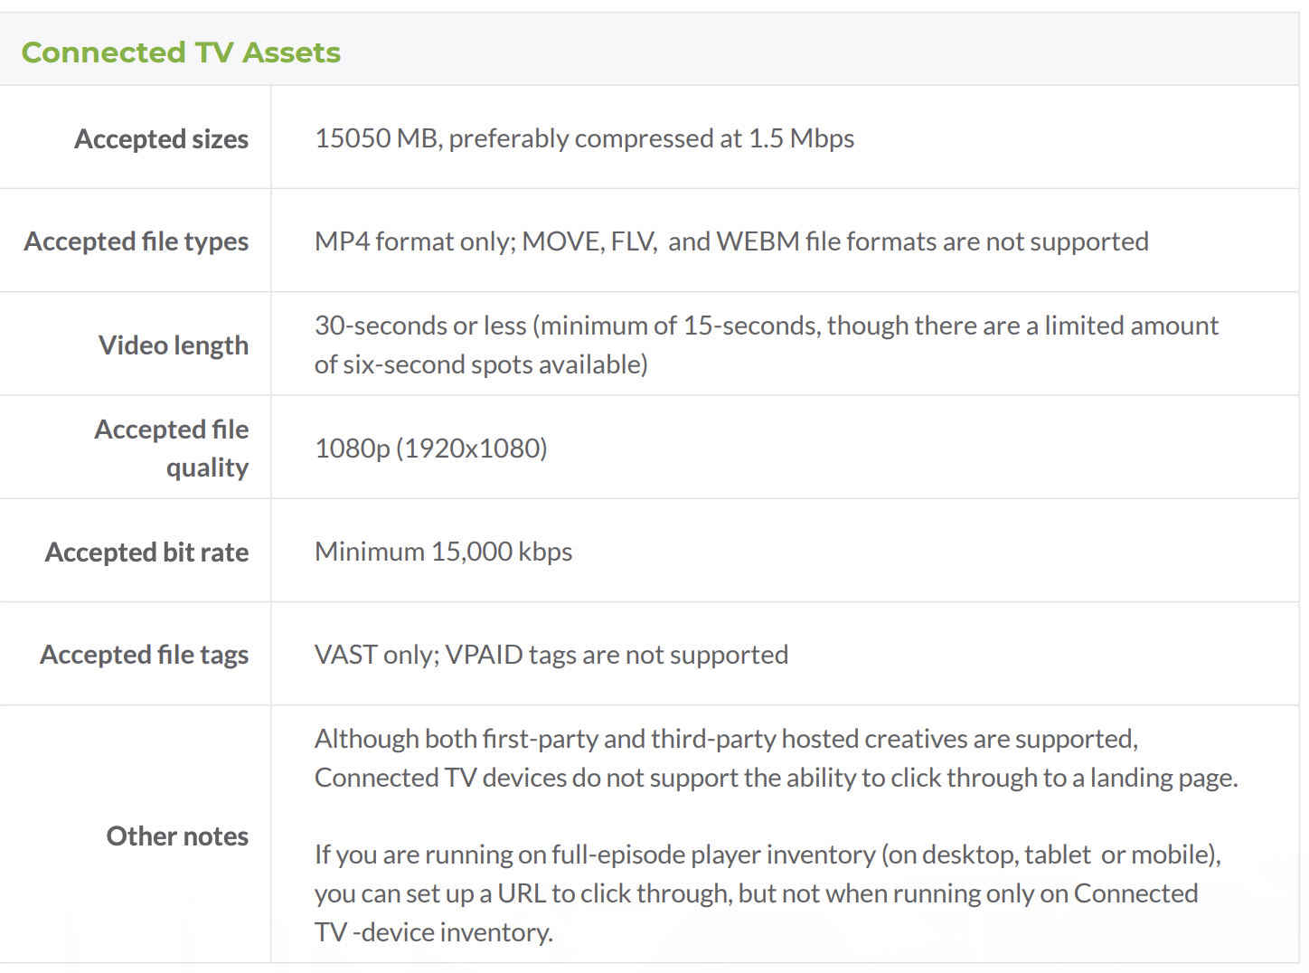Click the 15050 MB size specification text
Viewport: 1309px width, 973px height.
[584, 138]
